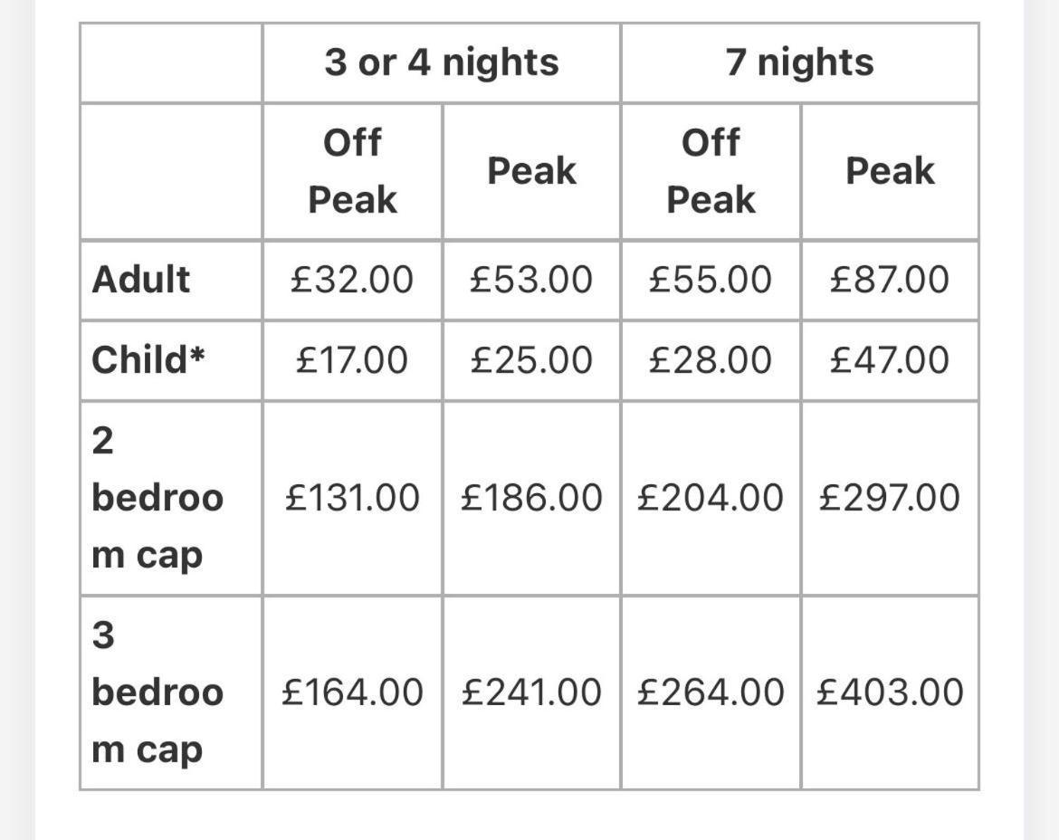This screenshot has height=840, width=1059.
Task: Click the Child* row label
Action: tap(148, 360)
